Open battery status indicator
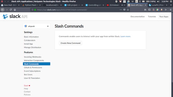 pos(151,2)
